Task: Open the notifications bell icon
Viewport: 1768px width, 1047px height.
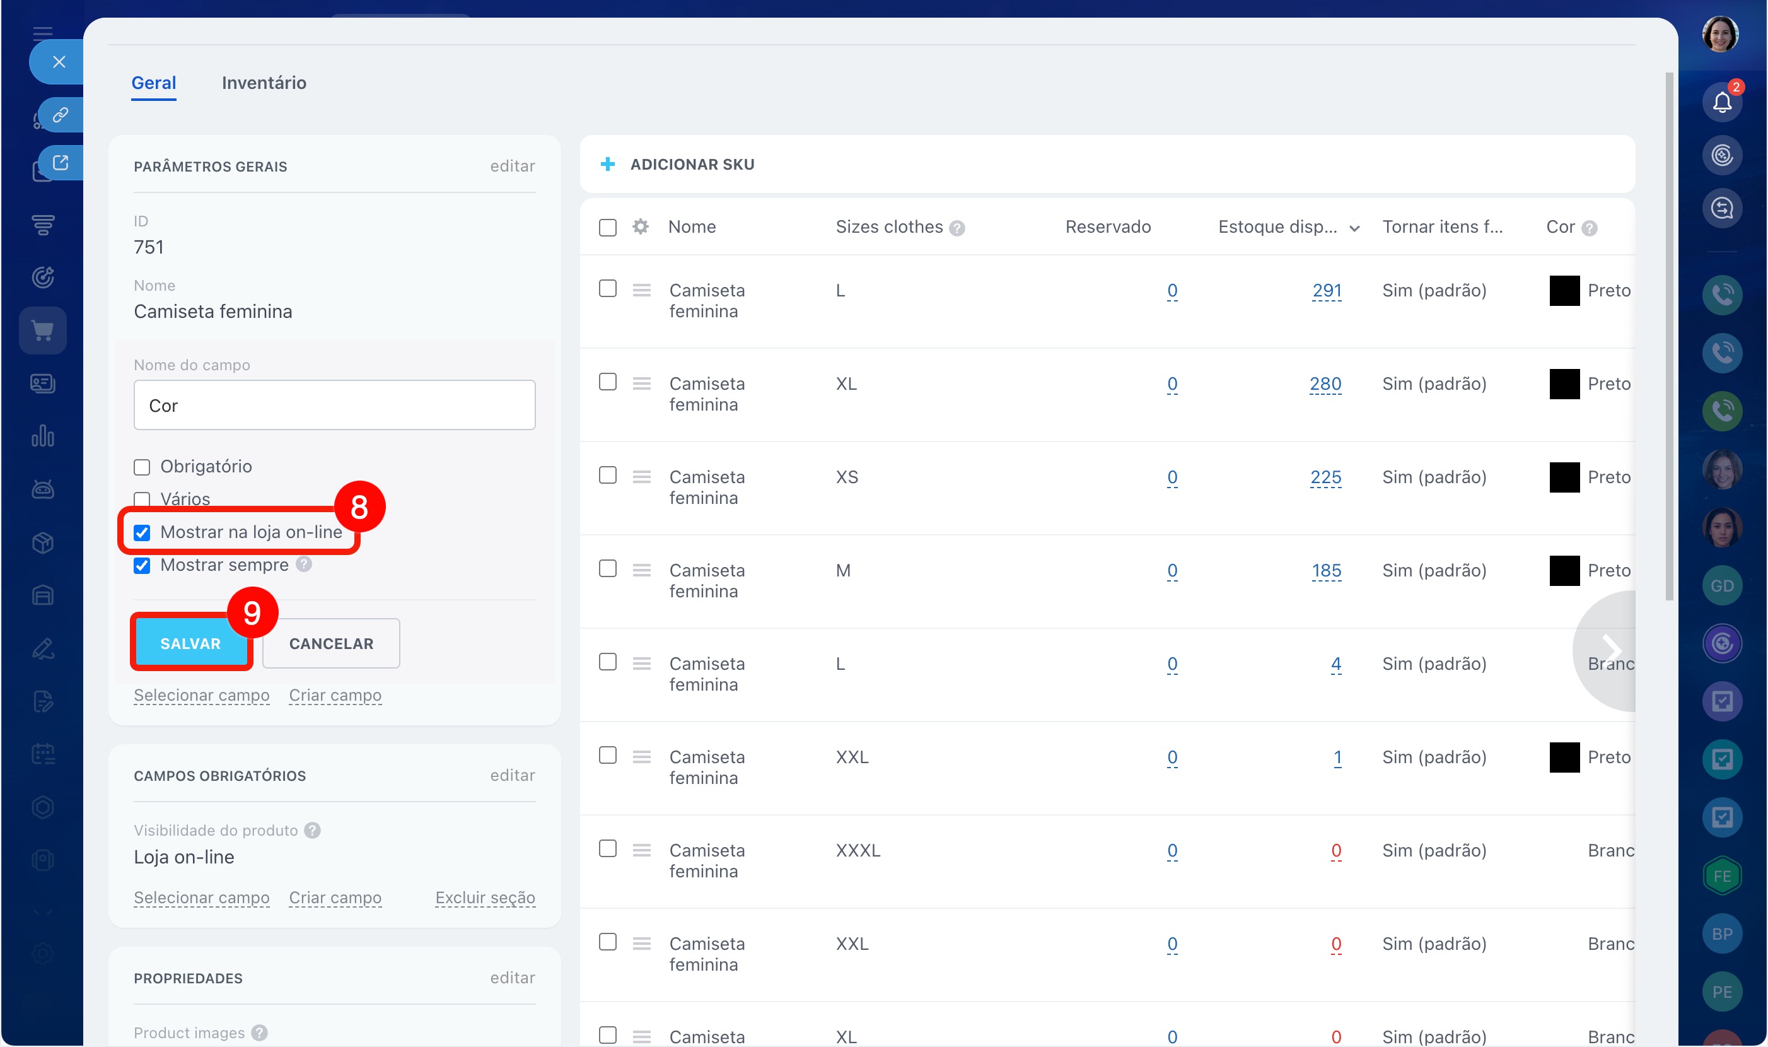Action: 1721,102
